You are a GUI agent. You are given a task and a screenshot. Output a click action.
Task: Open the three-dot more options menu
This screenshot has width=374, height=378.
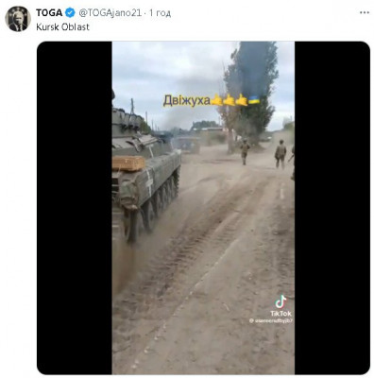coord(365,12)
